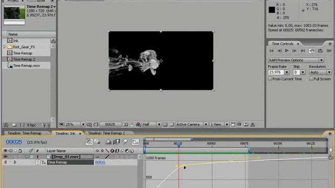This screenshot has height=188, width=335.
Task: Switch to the Timeline: Time Remap 2 tab
Action: pyautogui.click(x=106, y=133)
